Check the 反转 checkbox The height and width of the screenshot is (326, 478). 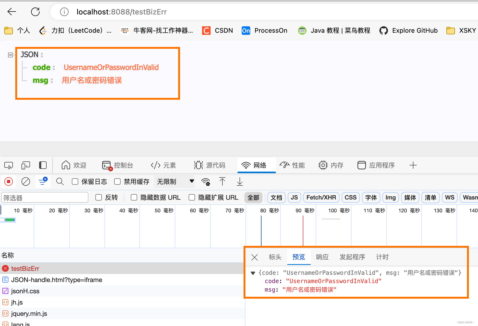pos(99,198)
